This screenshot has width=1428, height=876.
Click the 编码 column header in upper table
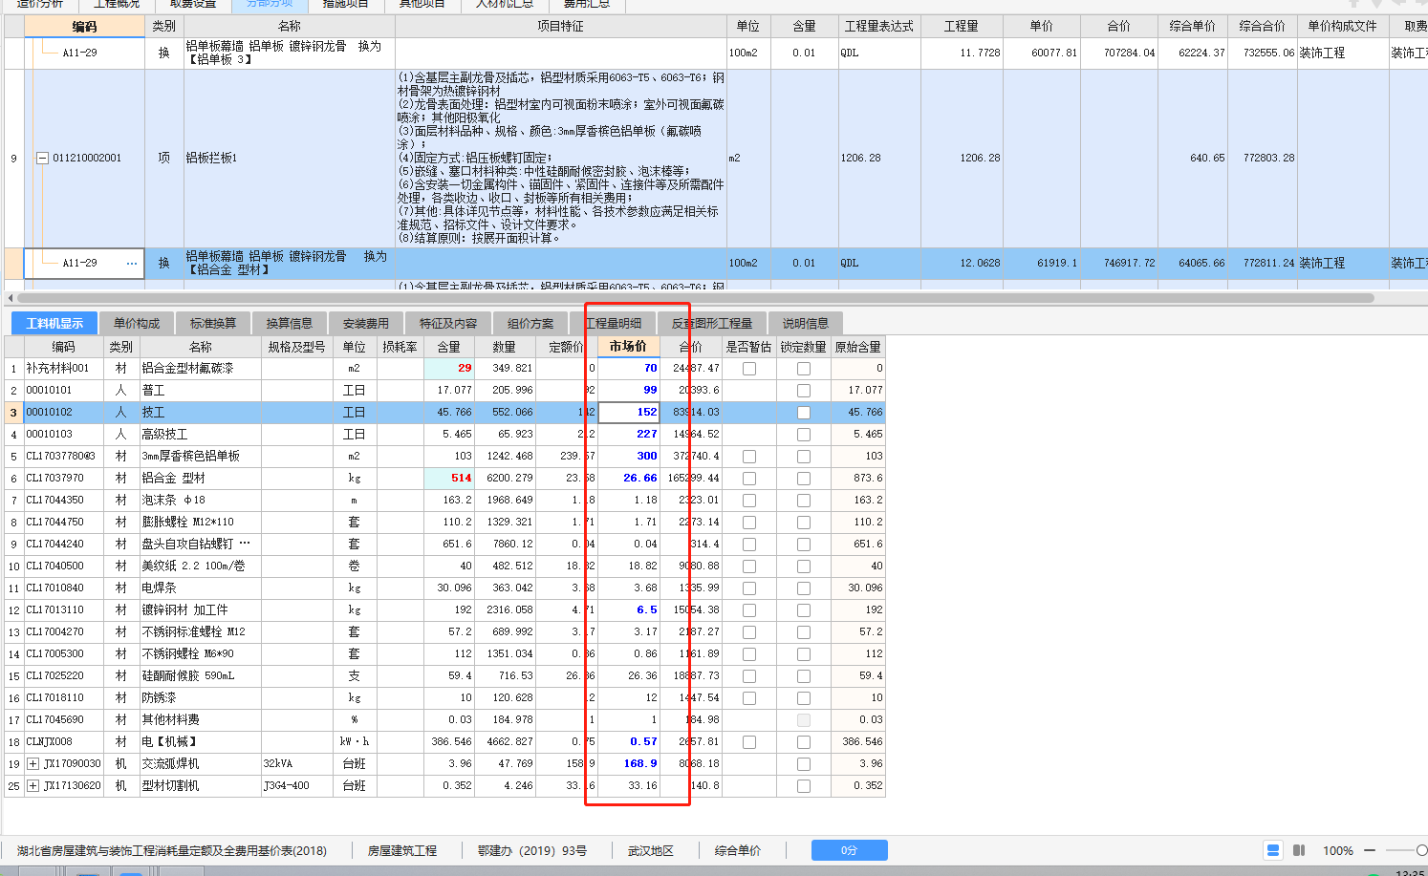84,27
